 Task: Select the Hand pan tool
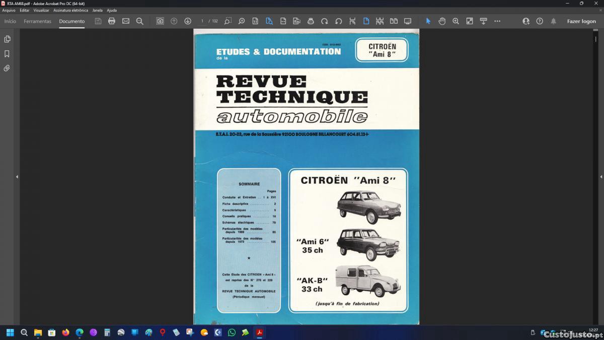click(442, 21)
